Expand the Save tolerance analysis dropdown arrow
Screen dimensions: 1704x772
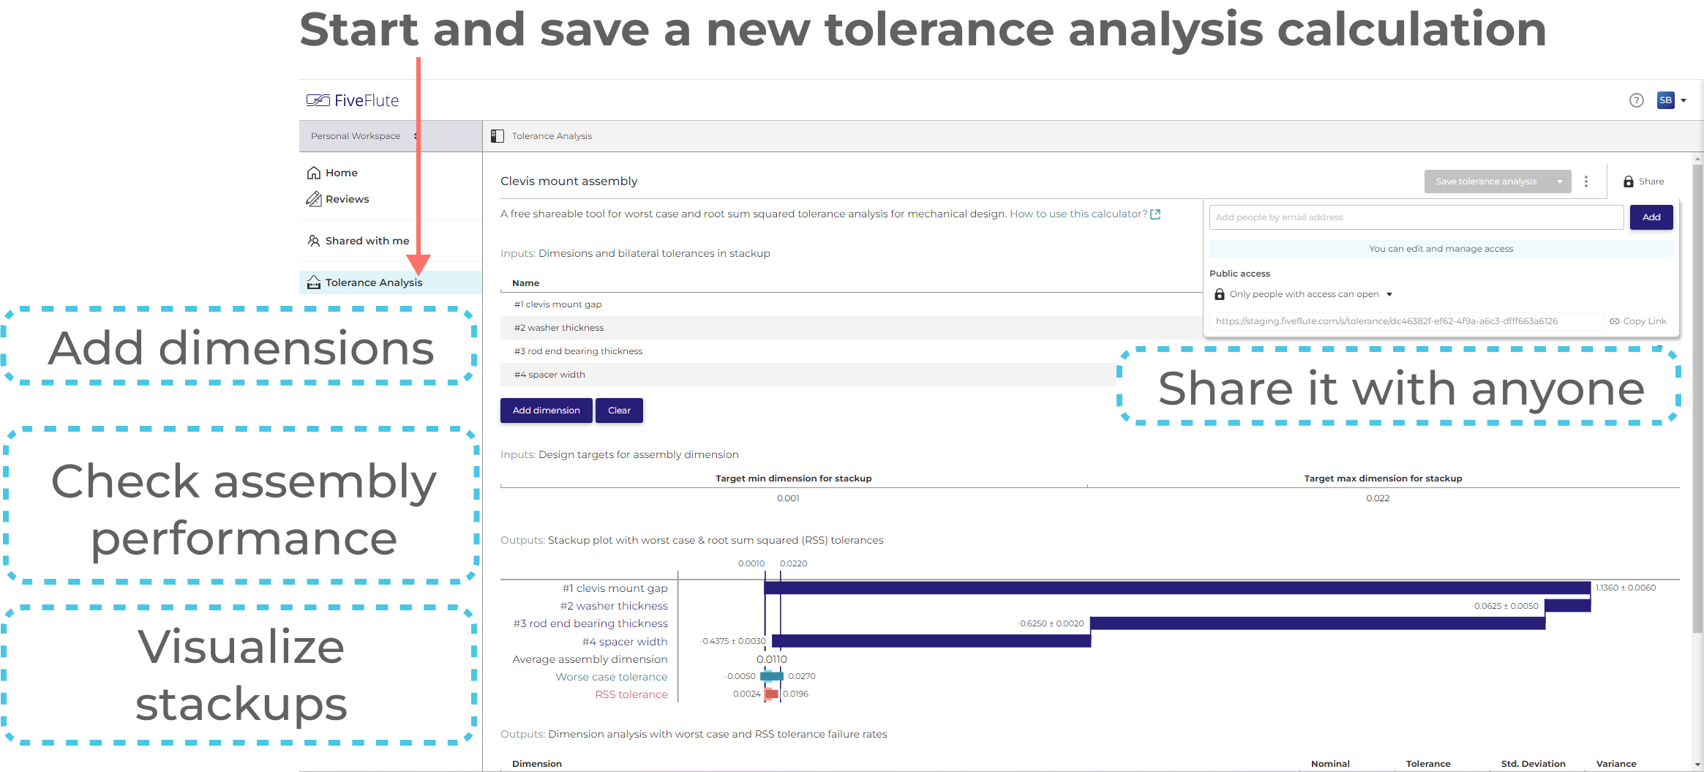(x=1560, y=181)
